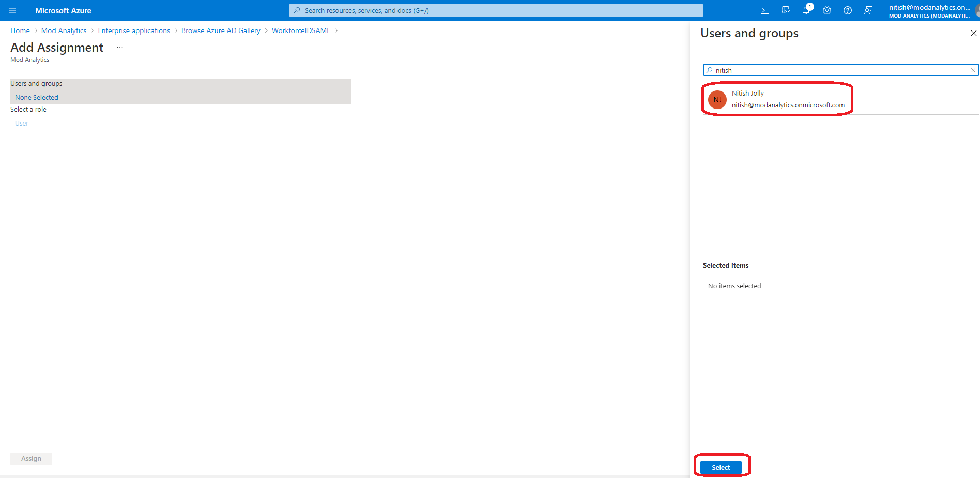
Task: Open the Help question mark icon
Action: coord(848,10)
